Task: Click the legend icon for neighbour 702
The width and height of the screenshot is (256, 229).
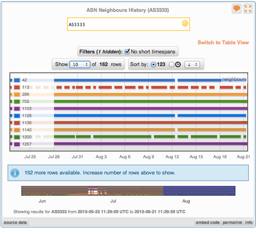Action: point(17,102)
